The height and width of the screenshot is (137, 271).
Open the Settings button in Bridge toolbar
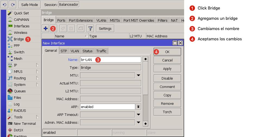(x=105, y=28)
